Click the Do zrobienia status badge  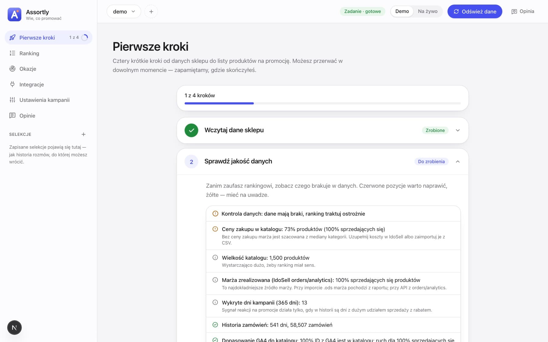coord(431,161)
